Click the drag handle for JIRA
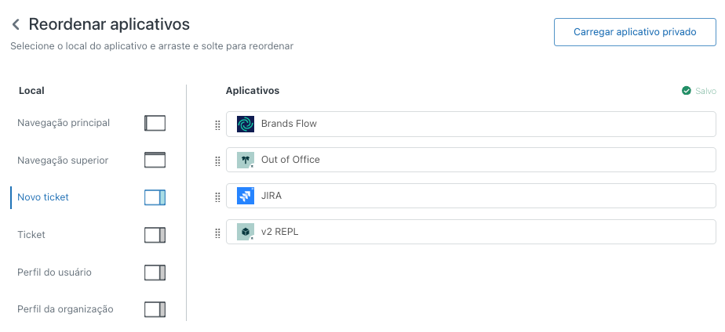 point(217,197)
